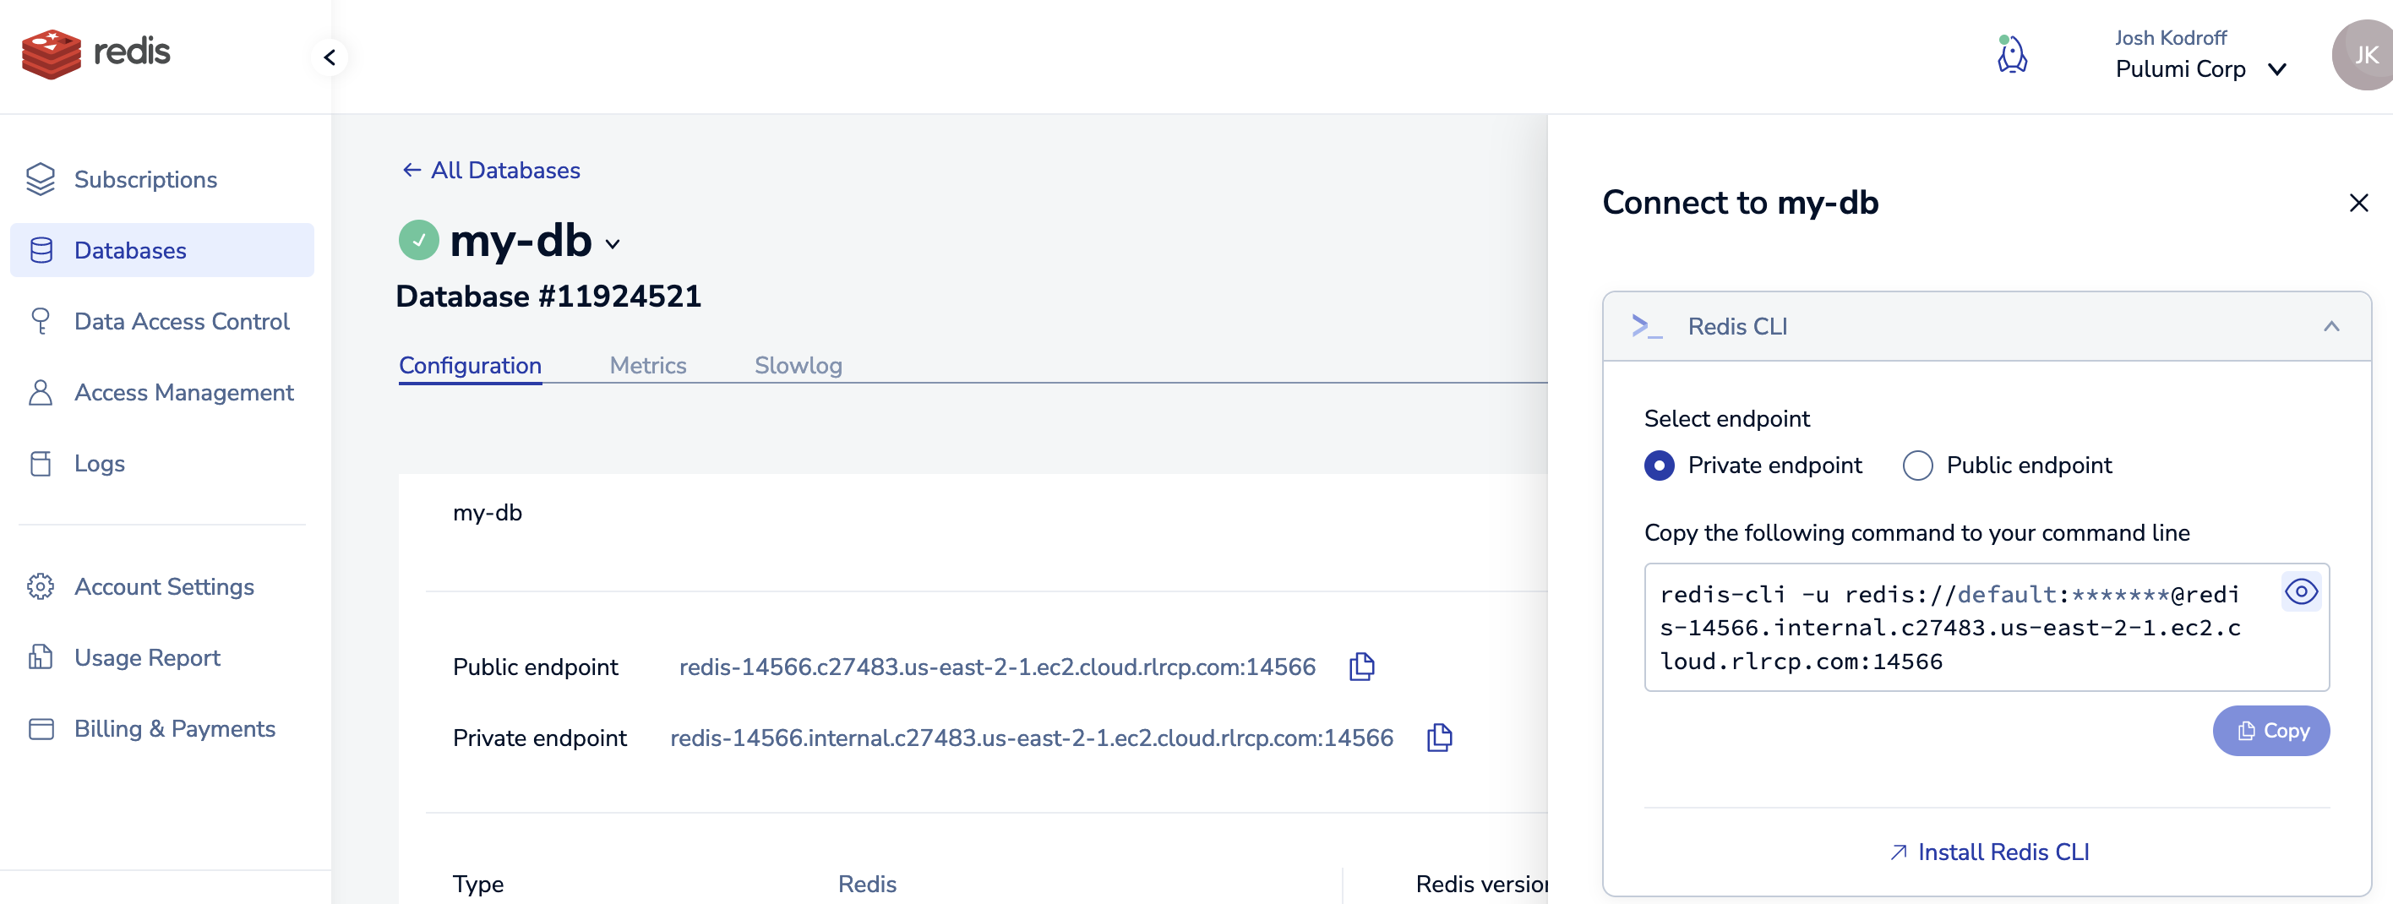Click the green active status checkmark
Screen dimensions: 2393x904
(419, 240)
